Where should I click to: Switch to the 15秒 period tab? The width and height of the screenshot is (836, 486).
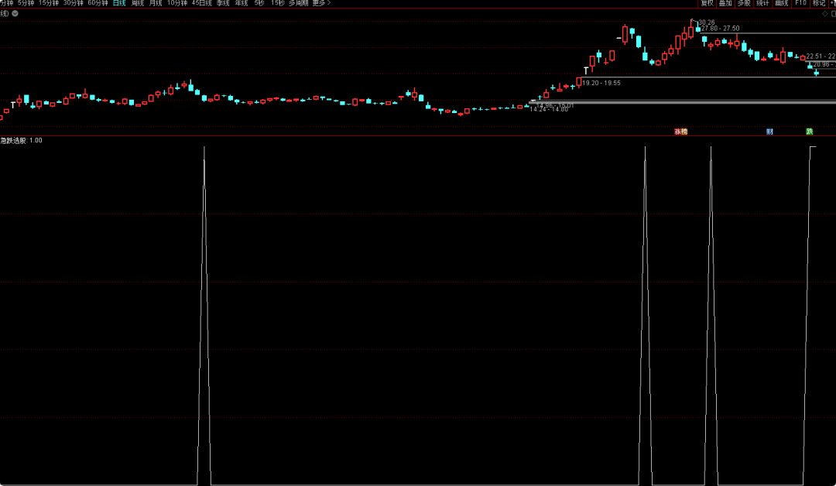(x=277, y=3)
